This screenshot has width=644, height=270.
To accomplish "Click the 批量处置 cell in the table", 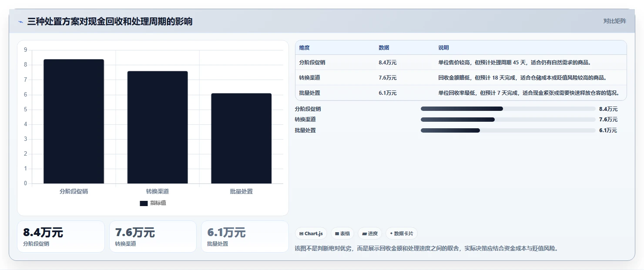I will pos(309,93).
